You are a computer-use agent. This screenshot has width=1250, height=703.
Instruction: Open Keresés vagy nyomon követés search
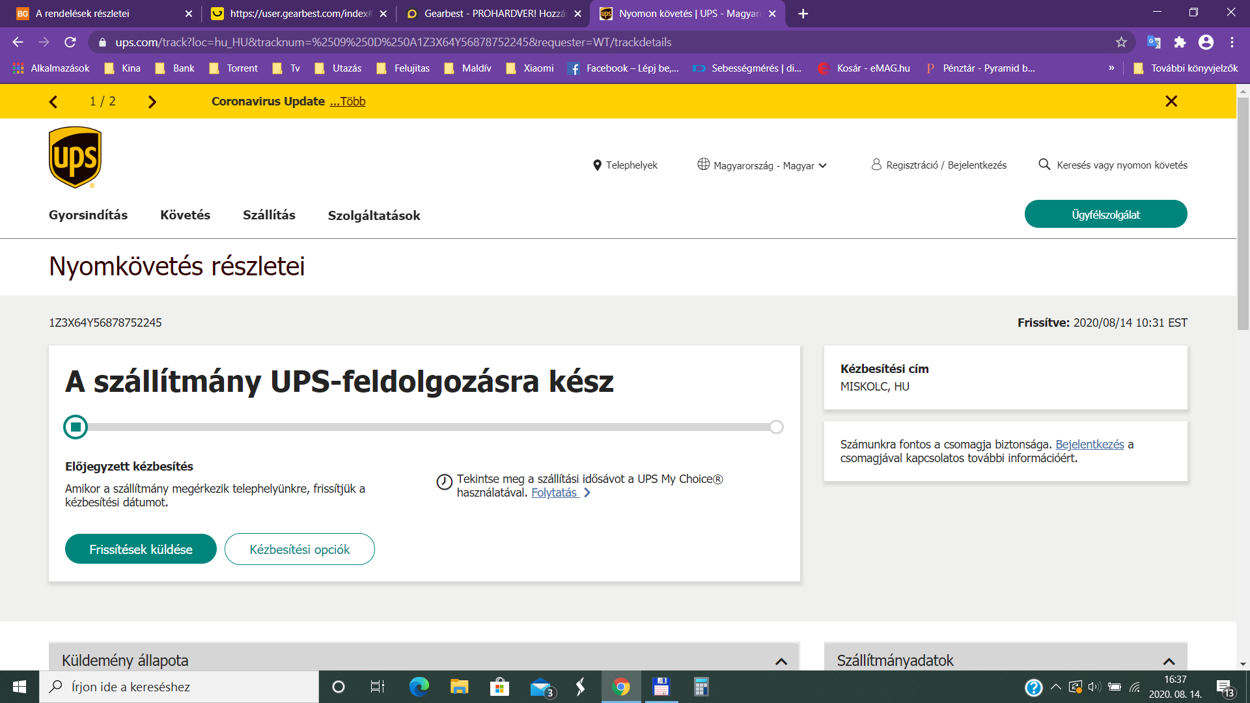tap(1113, 165)
